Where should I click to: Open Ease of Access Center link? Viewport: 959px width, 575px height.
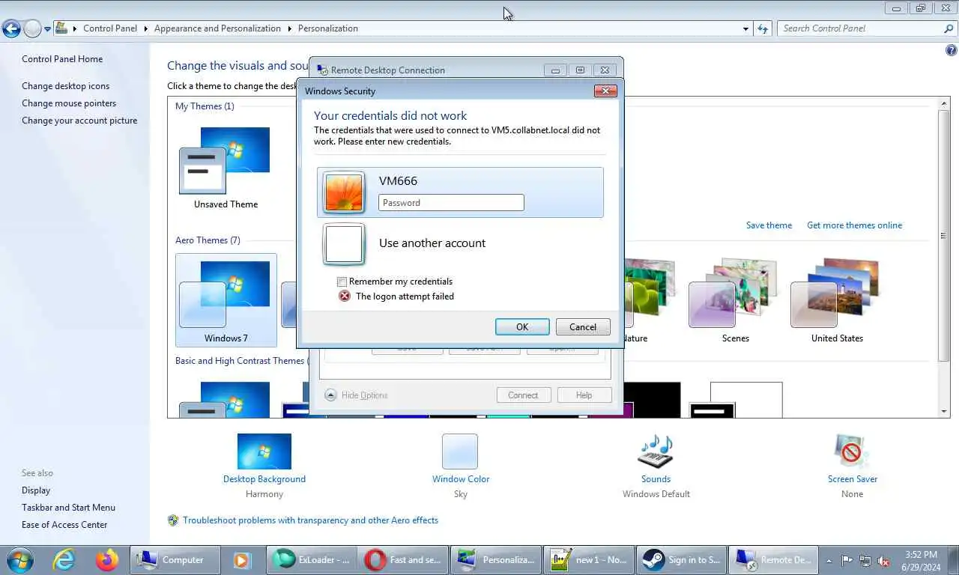[x=64, y=525]
